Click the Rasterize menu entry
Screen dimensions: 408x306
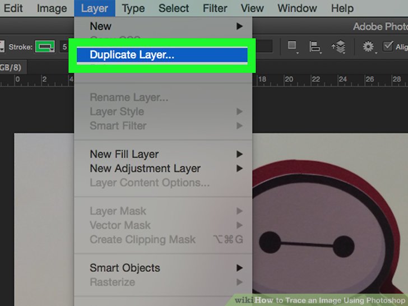[163, 282]
